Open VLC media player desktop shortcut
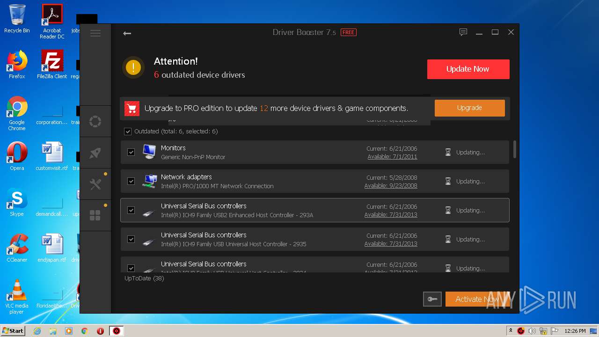The image size is (599, 337). pyautogui.click(x=17, y=297)
